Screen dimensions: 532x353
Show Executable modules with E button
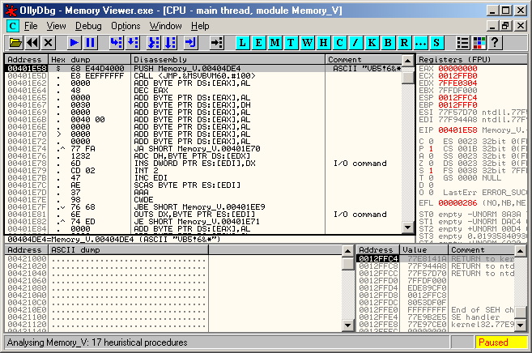[258, 43]
